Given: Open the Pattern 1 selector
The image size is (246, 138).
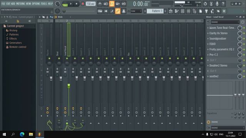Looking at the screenshot, I should tap(155, 11).
